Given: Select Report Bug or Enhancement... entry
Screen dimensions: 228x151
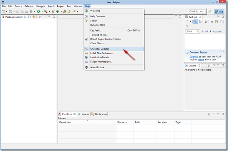Looking at the screenshot, I should click(x=114, y=39).
